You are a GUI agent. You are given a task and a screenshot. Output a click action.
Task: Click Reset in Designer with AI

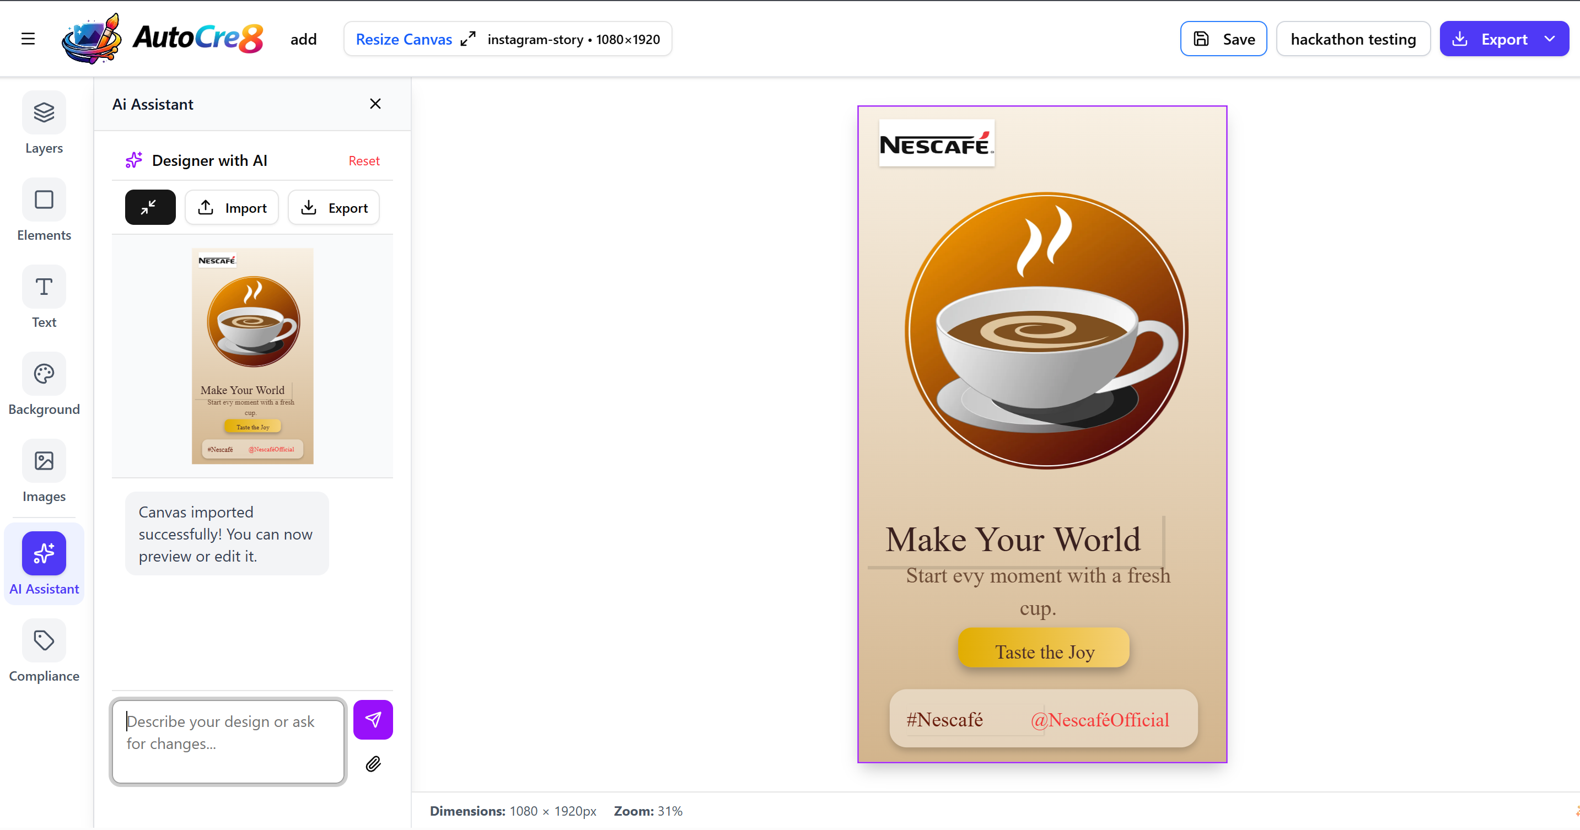pos(364,160)
